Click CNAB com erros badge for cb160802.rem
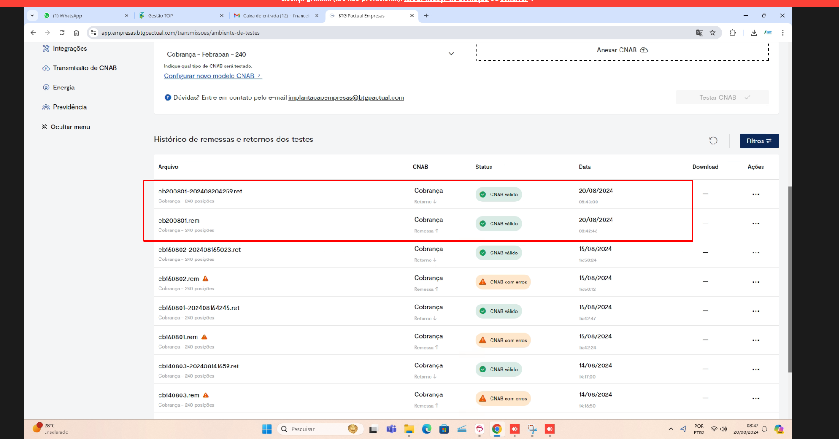This screenshot has height=439, width=839. click(503, 282)
